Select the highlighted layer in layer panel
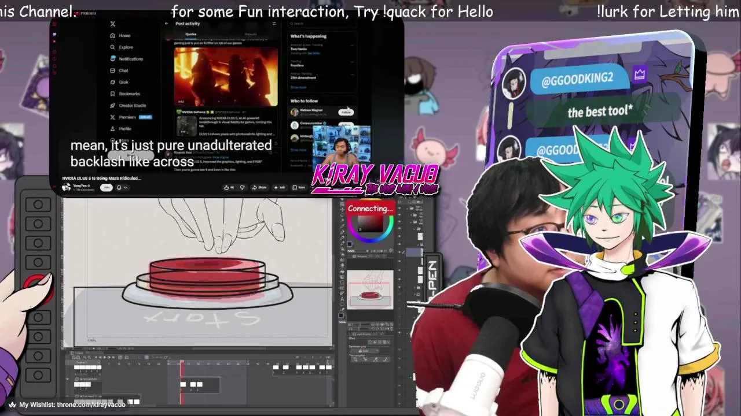The image size is (741, 416). click(414, 252)
